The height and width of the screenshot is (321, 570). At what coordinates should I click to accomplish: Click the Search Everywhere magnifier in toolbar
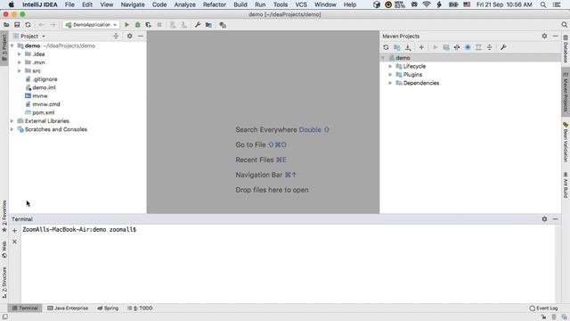click(x=564, y=25)
